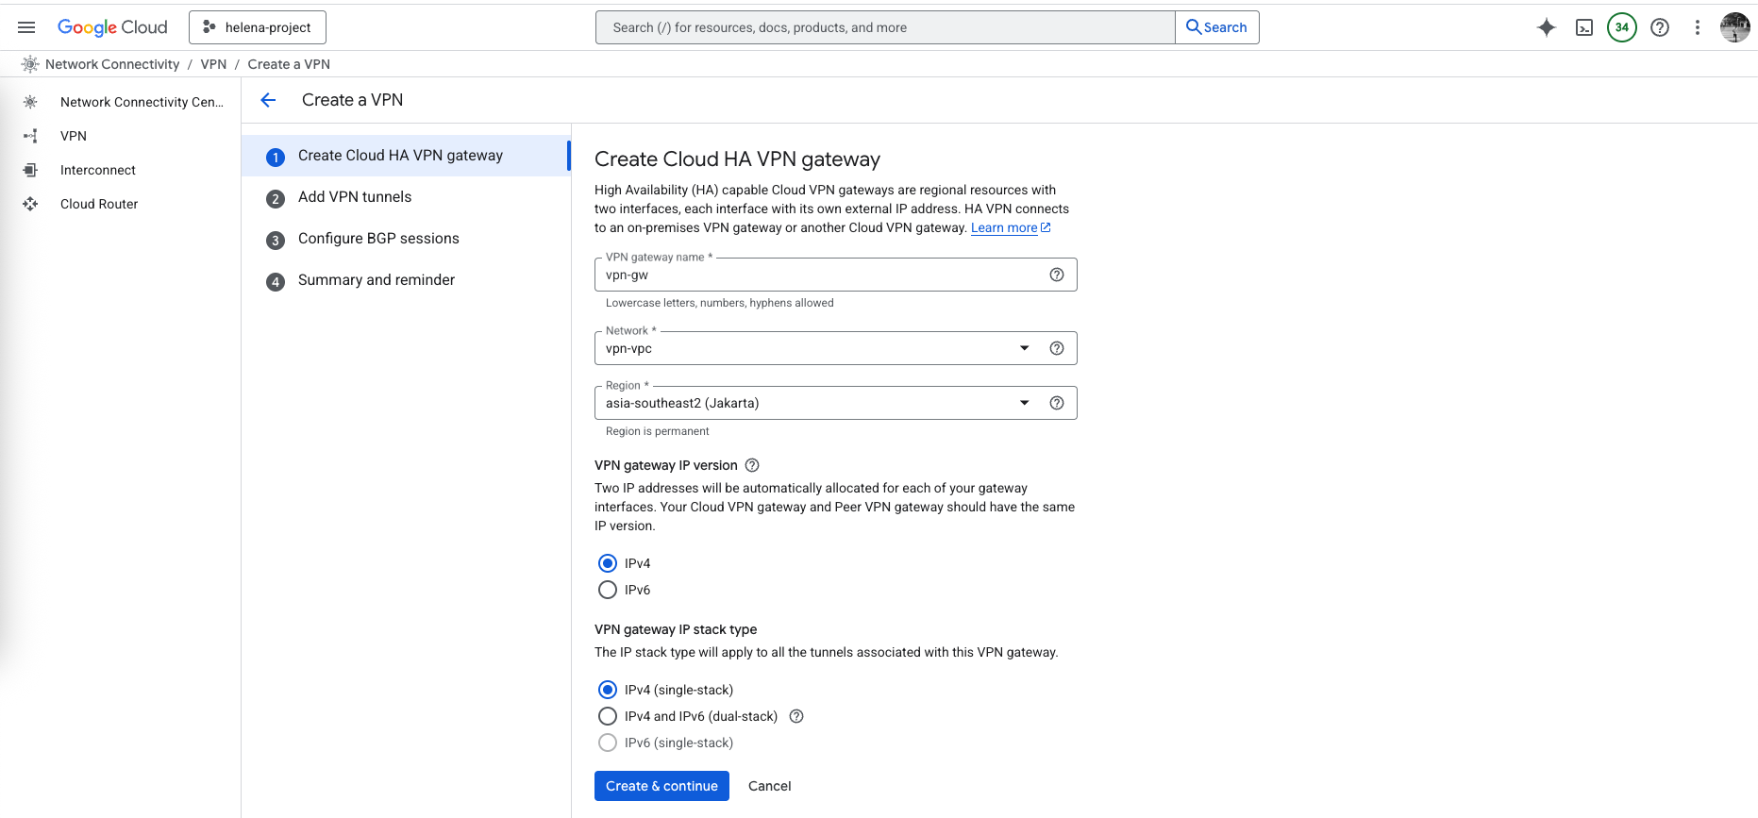Image resolution: width=1758 pixels, height=818 pixels.
Task: Click the VPN gateway name input field
Action: pos(821,275)
